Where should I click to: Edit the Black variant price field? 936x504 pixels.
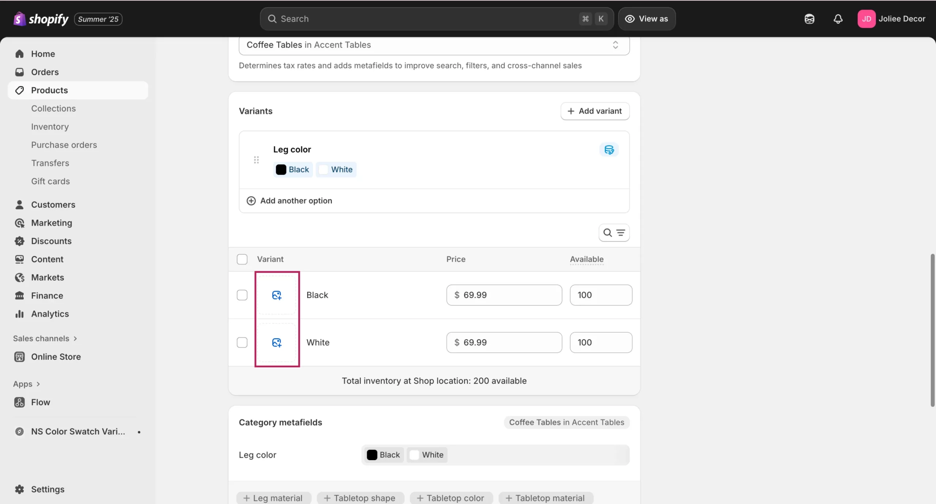(x=504, y=295)
